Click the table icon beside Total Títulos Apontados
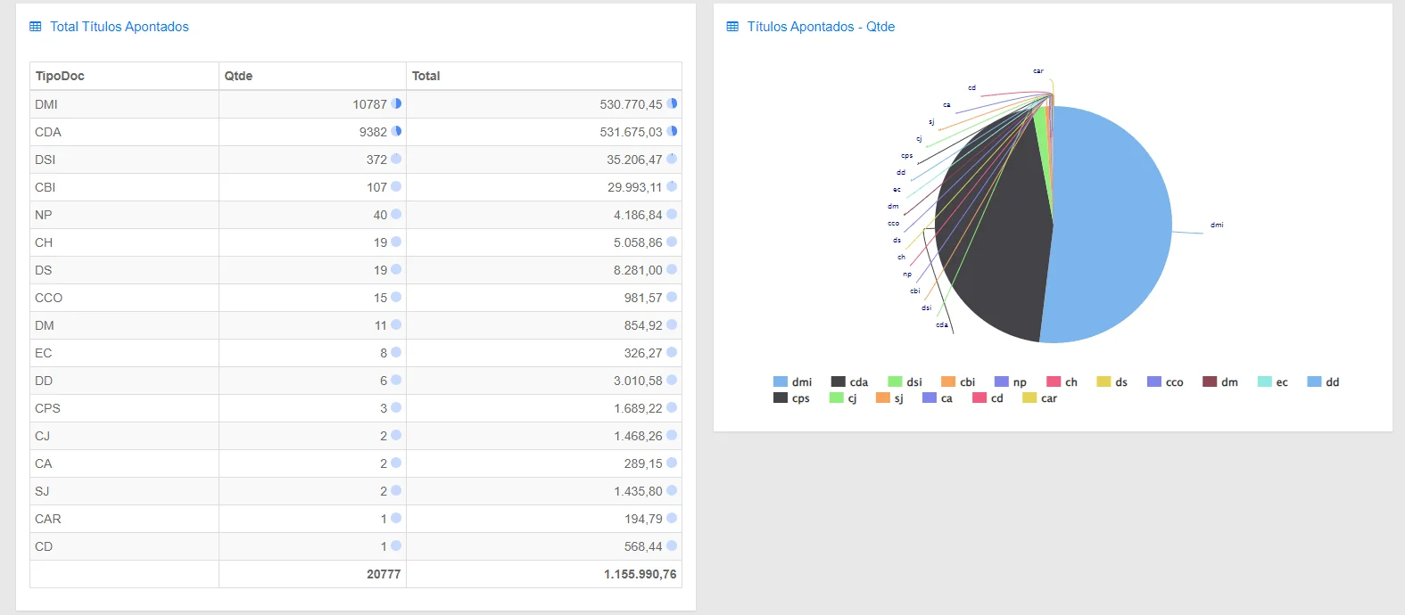The image size is (1405, 615). point(36,27)
